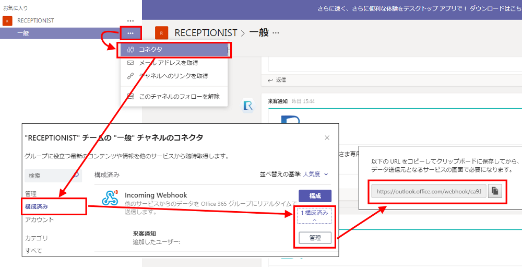Choose チャネルへのリンクを取得 from the menu
This screenshot has height=267, width=522.
(174, 76)
